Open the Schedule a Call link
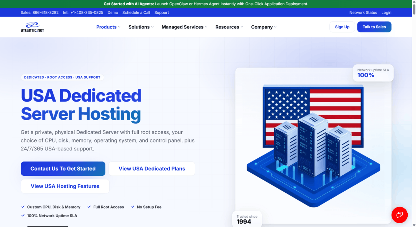416x227 pixels. (136, 12)
